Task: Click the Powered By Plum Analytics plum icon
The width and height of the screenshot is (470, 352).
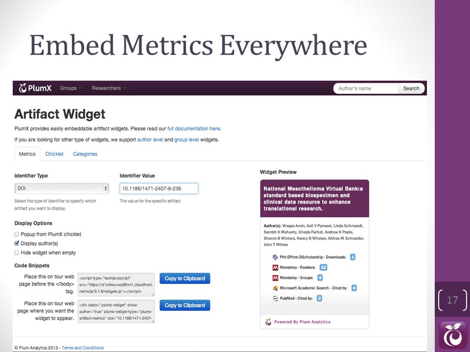Action: [x=268, y=322]
